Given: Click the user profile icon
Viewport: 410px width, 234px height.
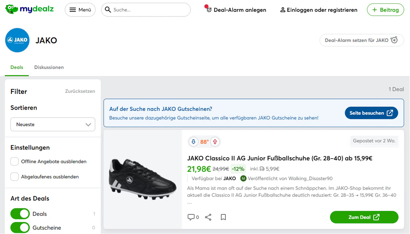Looking at the screenshot, I should [x=283, y=10].
